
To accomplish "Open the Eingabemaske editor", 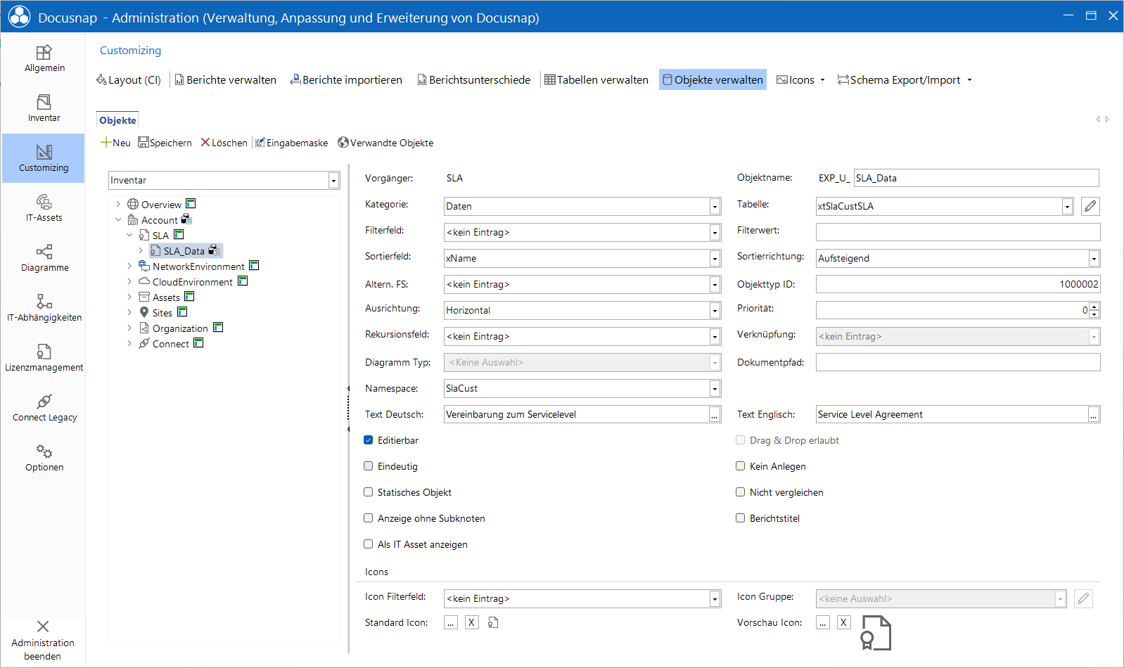I will [291, 143].
